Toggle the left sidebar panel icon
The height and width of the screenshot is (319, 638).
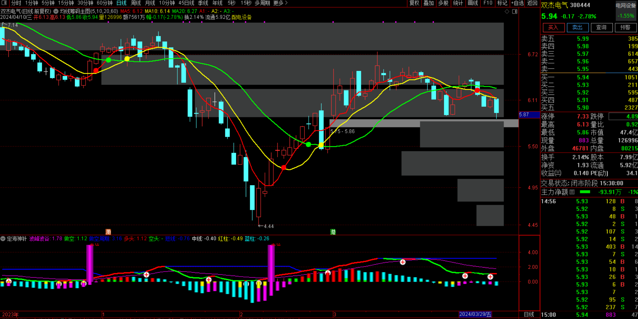tap(4, 3)
